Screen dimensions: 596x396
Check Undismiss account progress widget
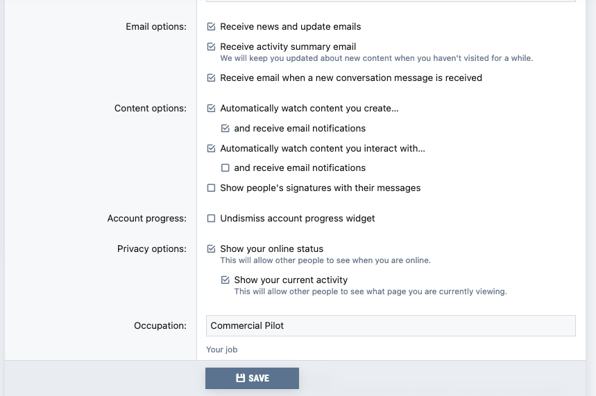pos(211,218)
